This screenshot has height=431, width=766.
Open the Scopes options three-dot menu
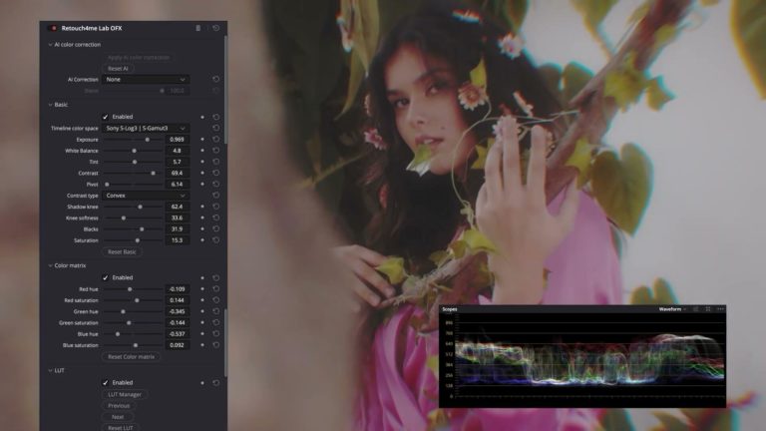click(x=720, y=309)
